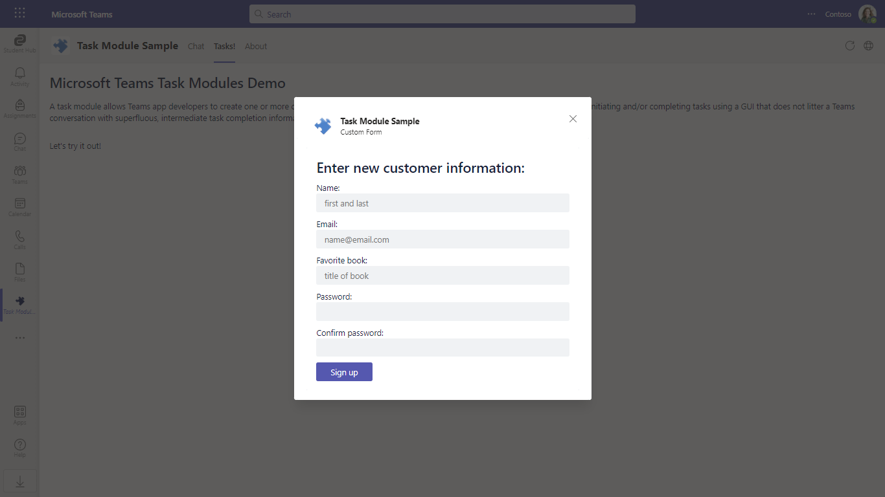Focus the Password input field
885x497 pixels.
coord(442,312)
